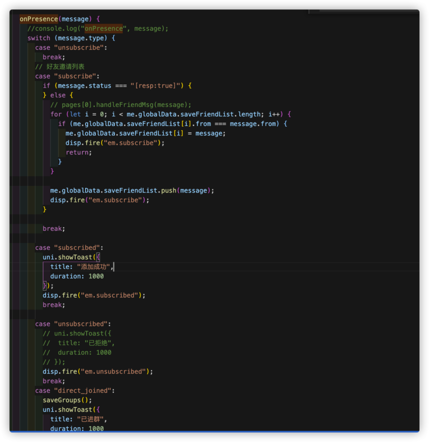The width and height of the screenshot is (429, 442).
Task: Place cursor on switch (message.type) statement
Action: coord(71,38)
